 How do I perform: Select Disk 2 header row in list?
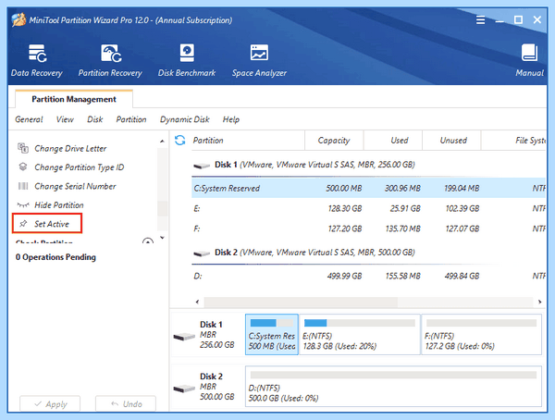[x=368, y=253]
